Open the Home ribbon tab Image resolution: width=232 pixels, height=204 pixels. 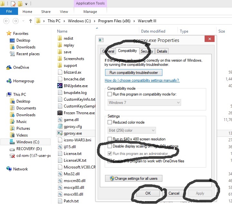[x=27, y=12]
